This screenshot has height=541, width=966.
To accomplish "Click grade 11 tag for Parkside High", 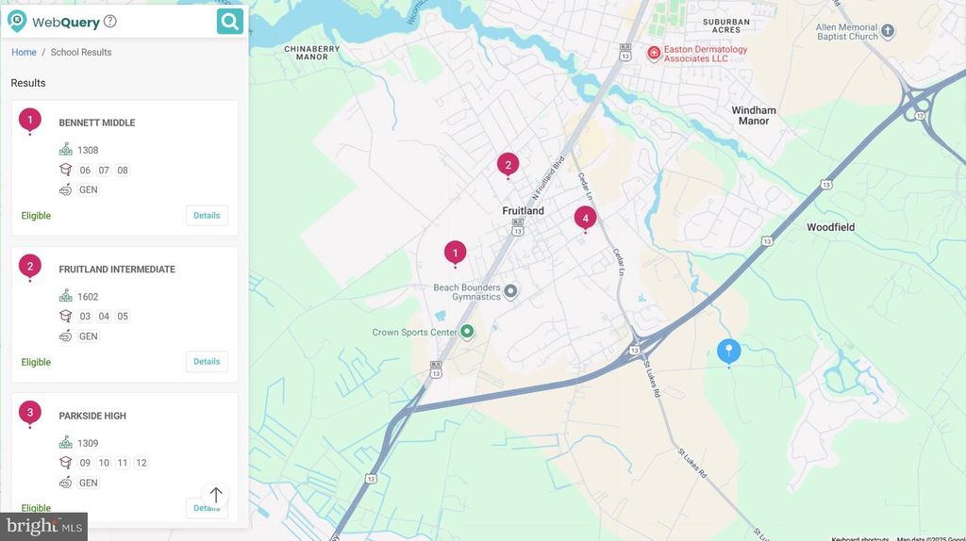I will (123, 463).
